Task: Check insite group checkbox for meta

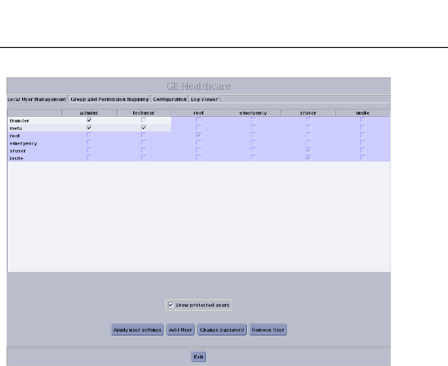Action: [363, 128]
